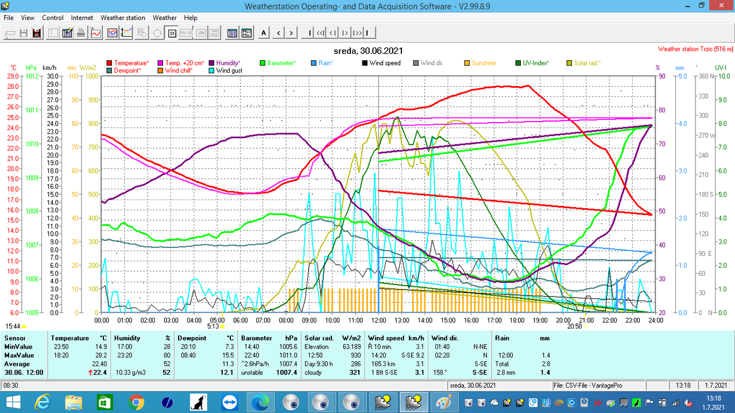Open the Help menu
The height and width of the screenshot is (413, 735).
[191, 18]
